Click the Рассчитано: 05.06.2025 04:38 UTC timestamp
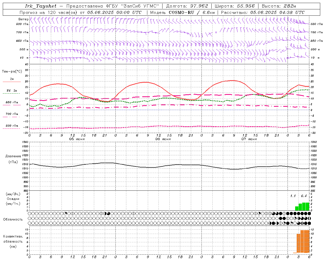 (x=263, y=12)
